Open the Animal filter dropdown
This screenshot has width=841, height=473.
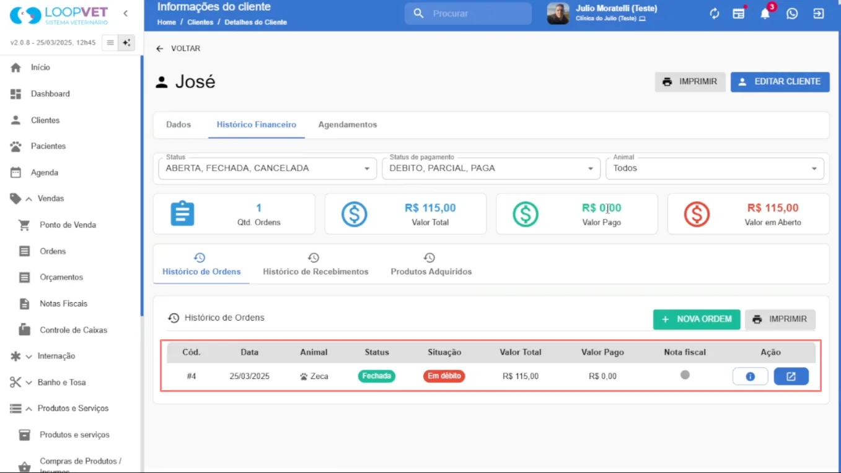click(x=715, y=168)
